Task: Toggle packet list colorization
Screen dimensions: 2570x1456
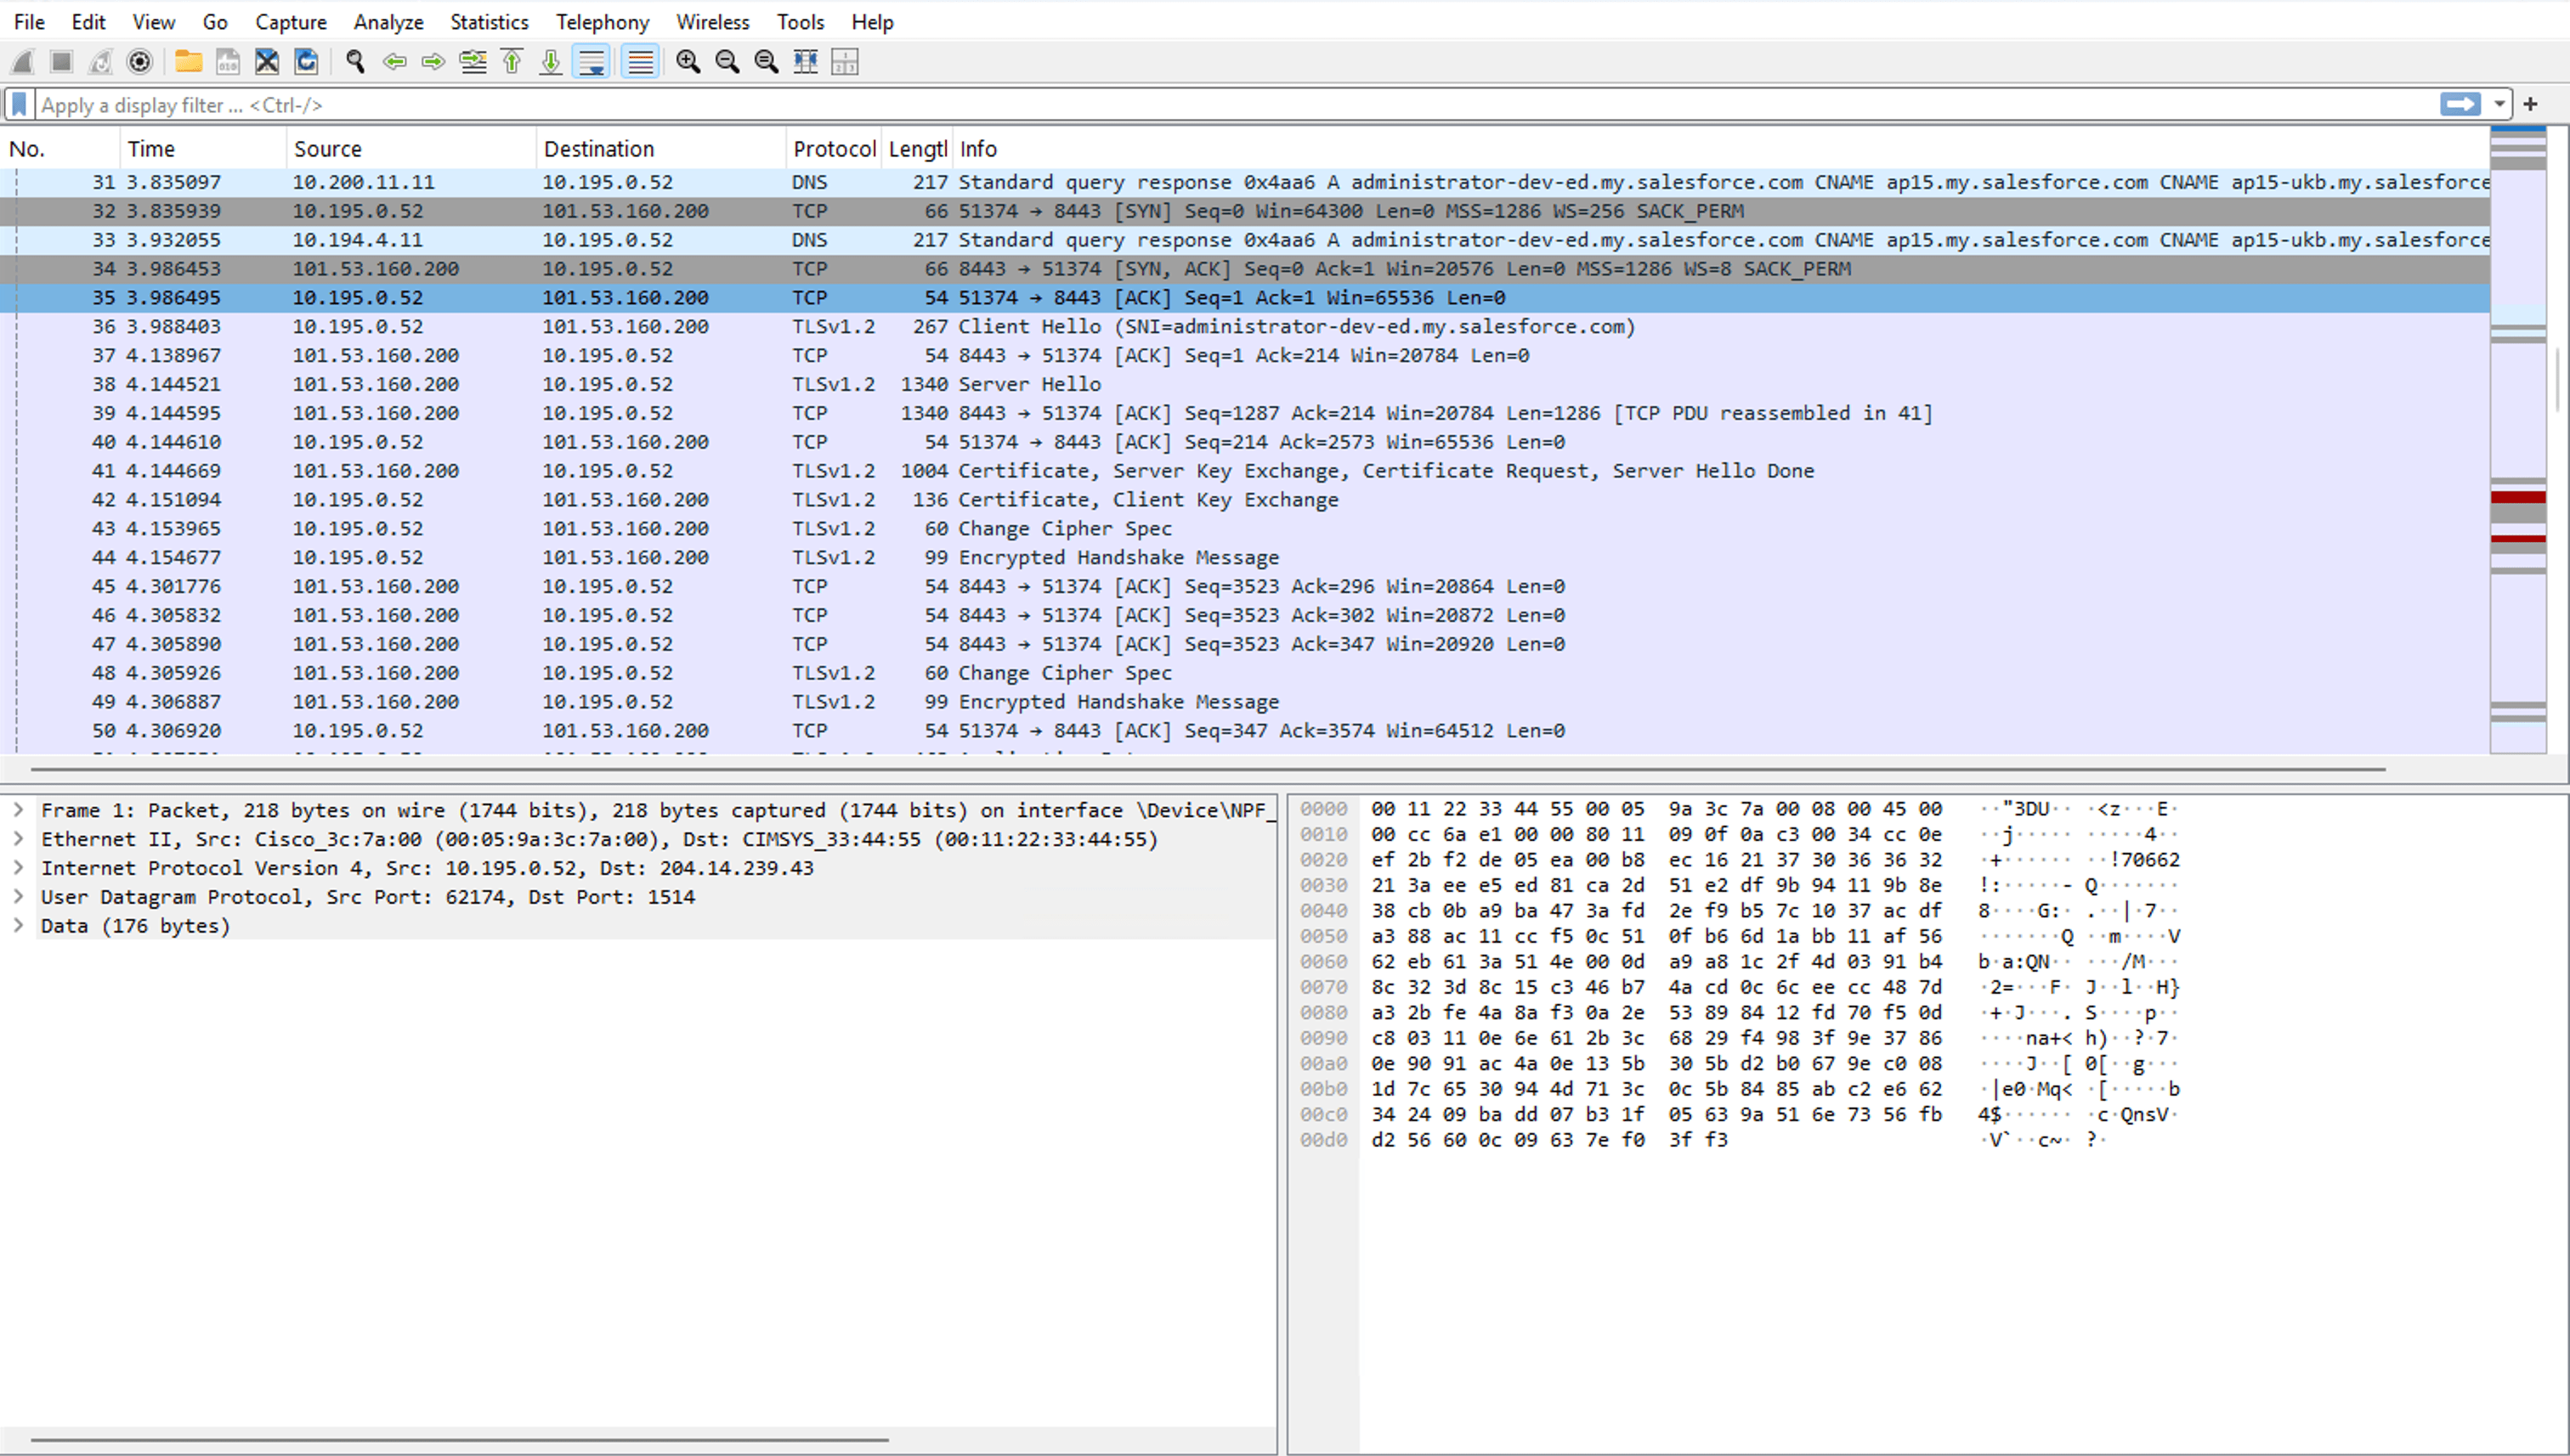Action: pyautogui.click(x=640, y=62)
